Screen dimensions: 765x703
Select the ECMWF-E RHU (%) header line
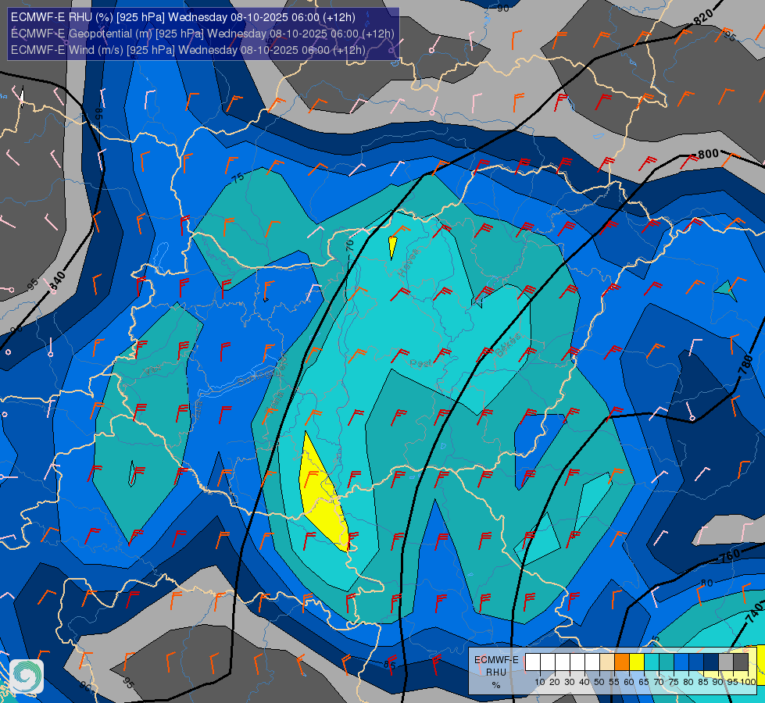(183, 17)
